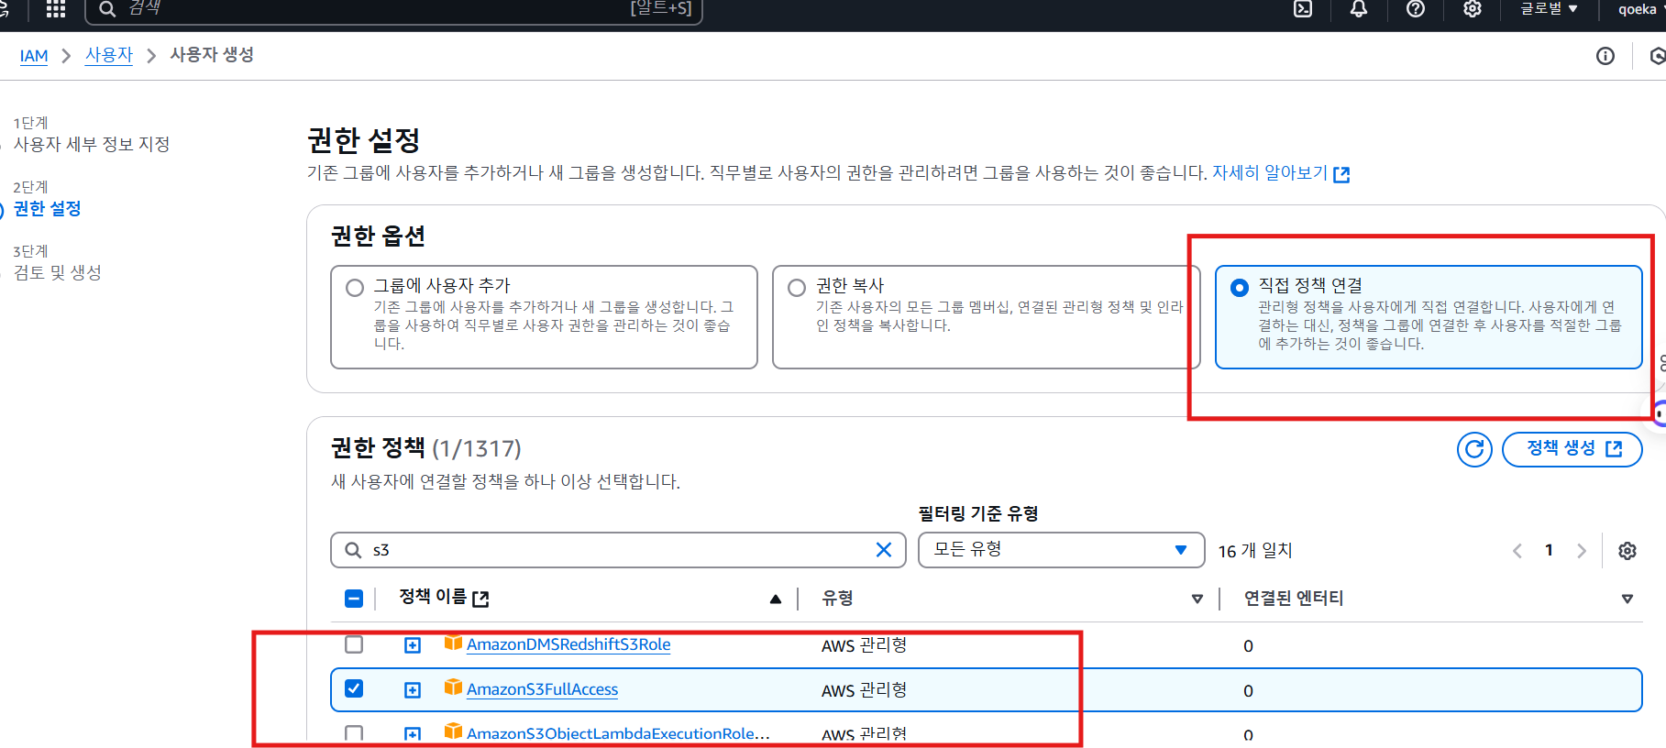Launch CloudShell from the top bar
The height and width of the screenshot is (748, 1666).
[x=1303, y=9]
